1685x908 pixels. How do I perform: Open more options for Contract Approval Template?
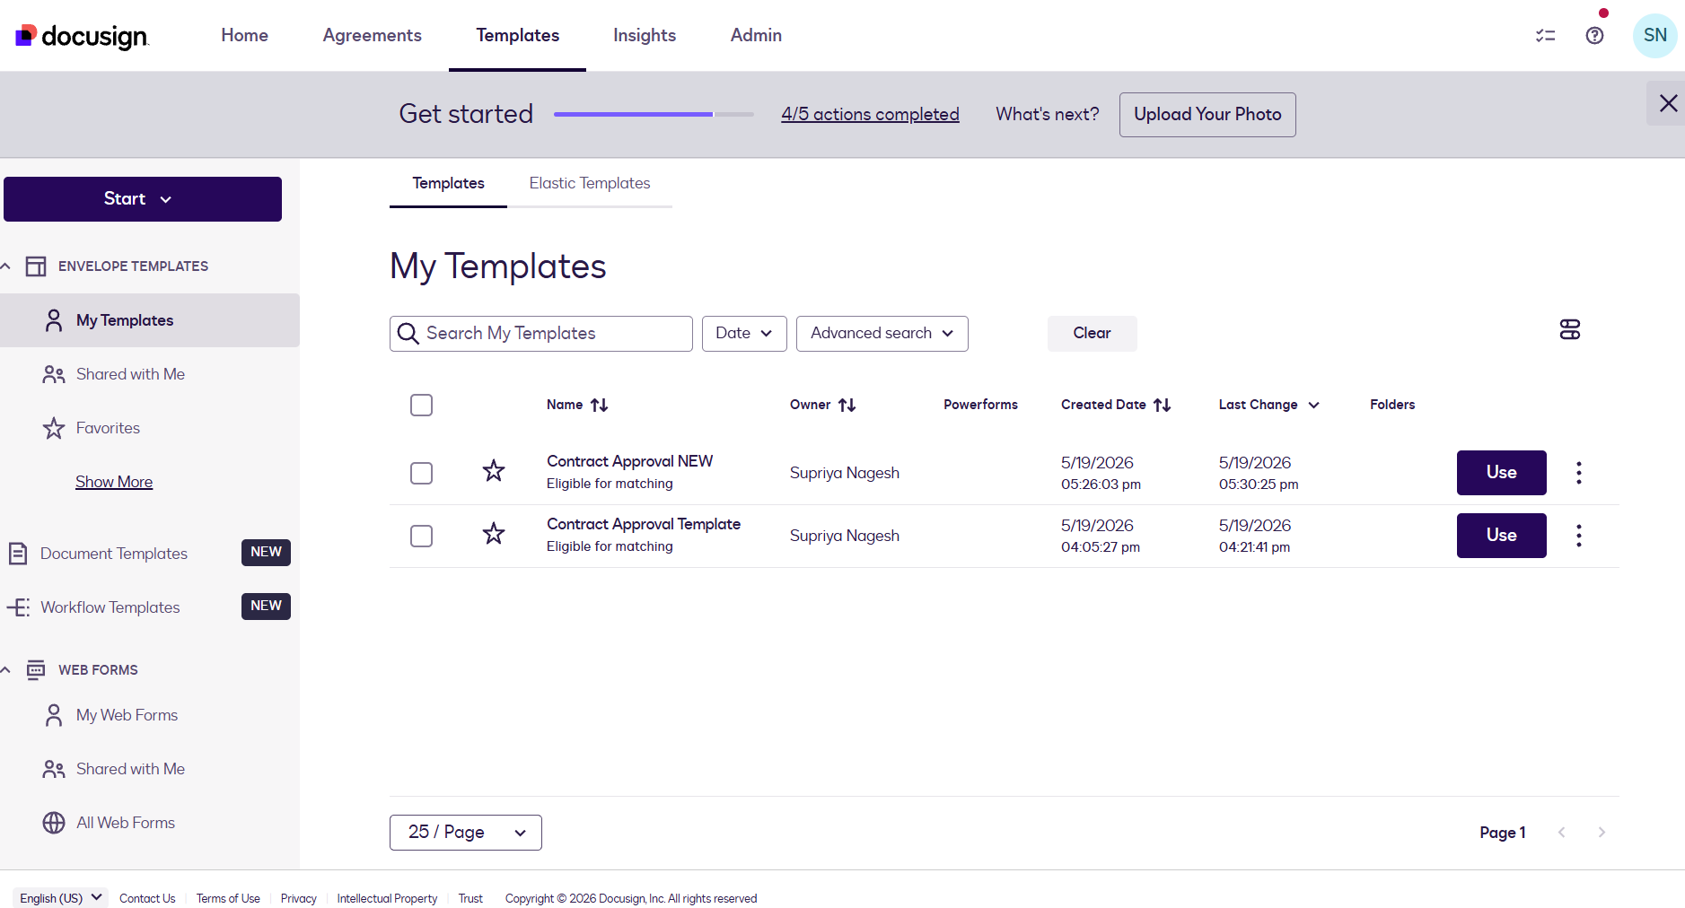tap(1578, 536)
